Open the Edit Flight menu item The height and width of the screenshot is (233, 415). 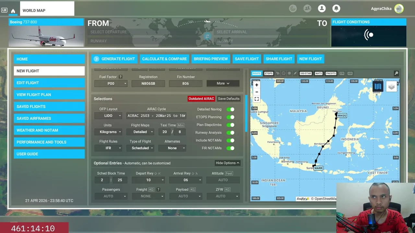[49, 83]
